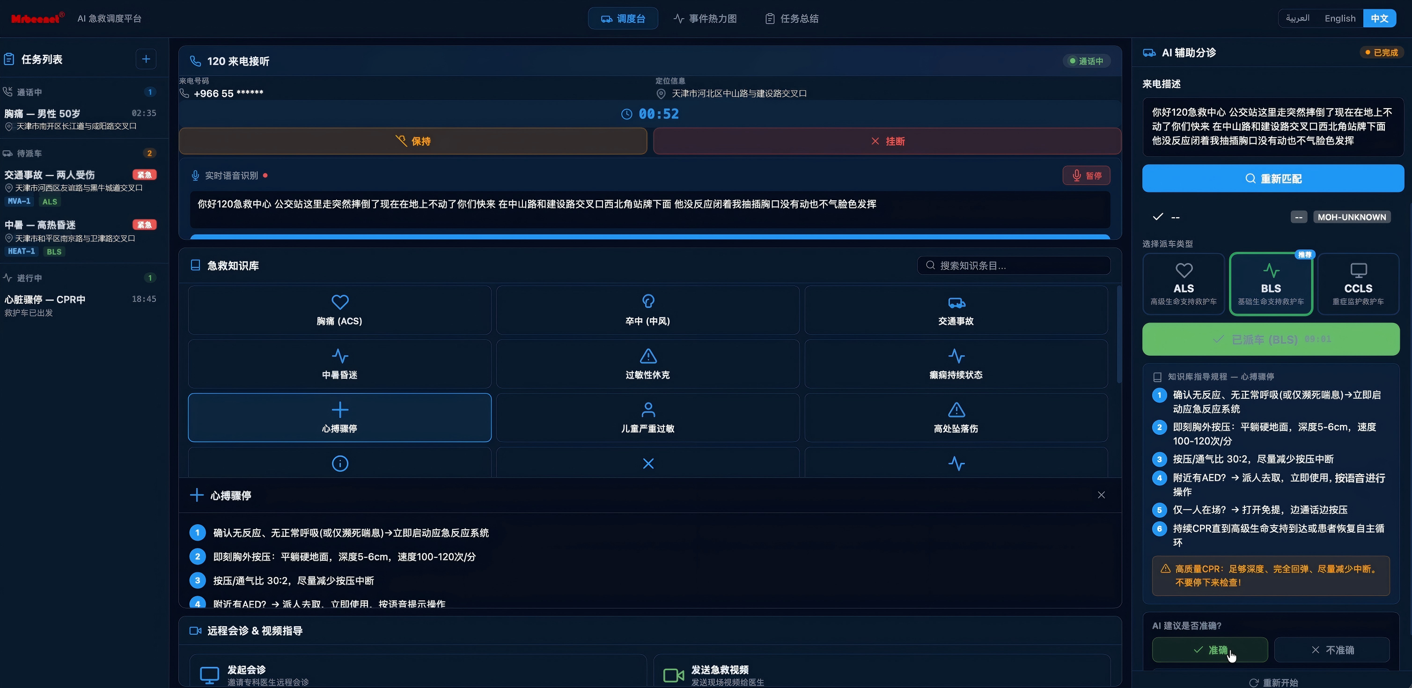This screenshot has width=1412, height=688.
Task: Click the warning triangle in 高质量CPR note
Action: [1165, 569]
